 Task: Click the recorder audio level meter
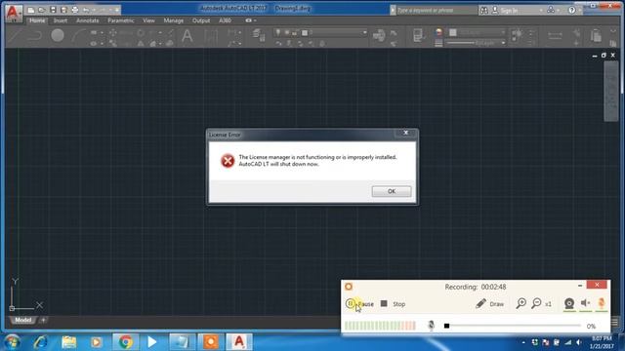tap(380, 326)
